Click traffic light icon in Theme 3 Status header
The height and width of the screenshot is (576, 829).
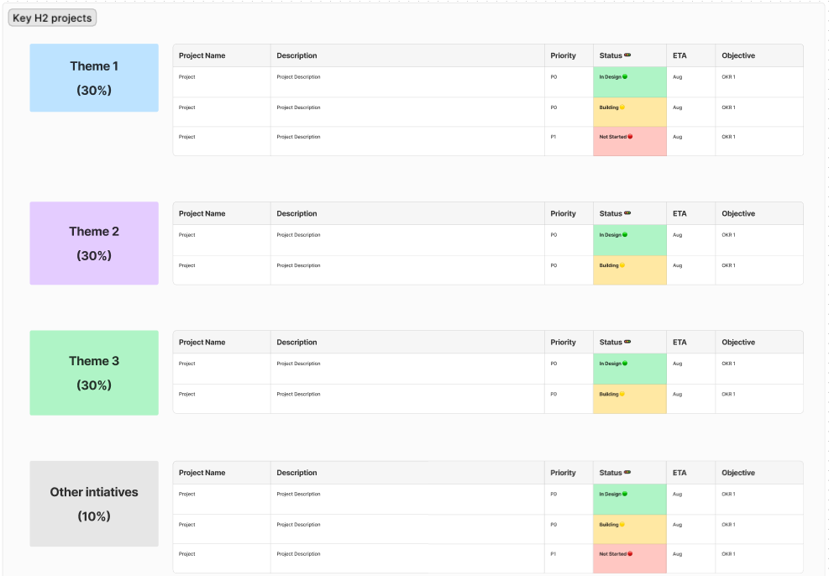627,342
